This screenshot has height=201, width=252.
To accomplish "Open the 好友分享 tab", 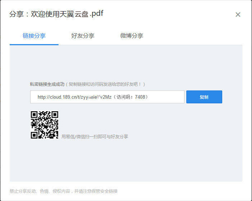I will pyautogui.click(x=83, y=36).
